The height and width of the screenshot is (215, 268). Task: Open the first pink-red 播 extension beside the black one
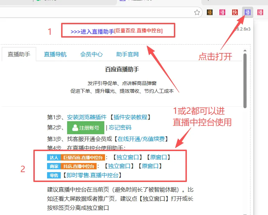click(x=222, y=12)
